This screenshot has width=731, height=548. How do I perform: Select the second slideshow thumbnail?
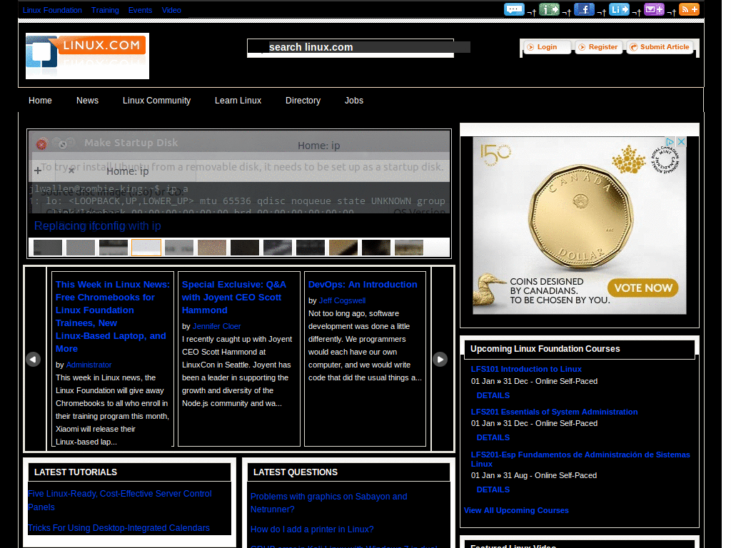81,248
